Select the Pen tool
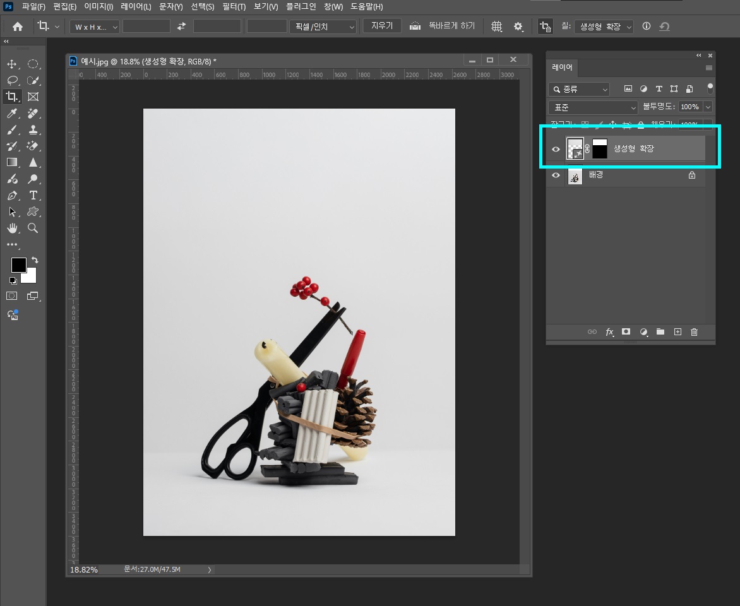Image resolution: width=740 pixels, height=606 pixels. tap(12, 196)
